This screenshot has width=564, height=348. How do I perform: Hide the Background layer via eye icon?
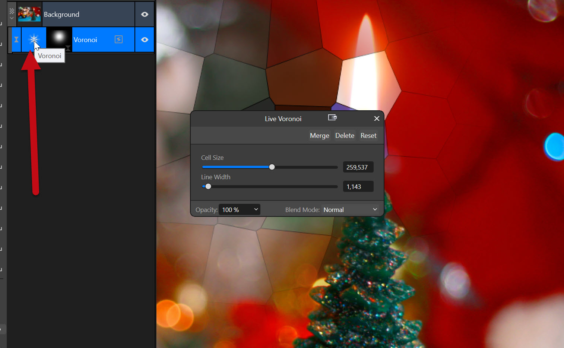coord(145,15)
